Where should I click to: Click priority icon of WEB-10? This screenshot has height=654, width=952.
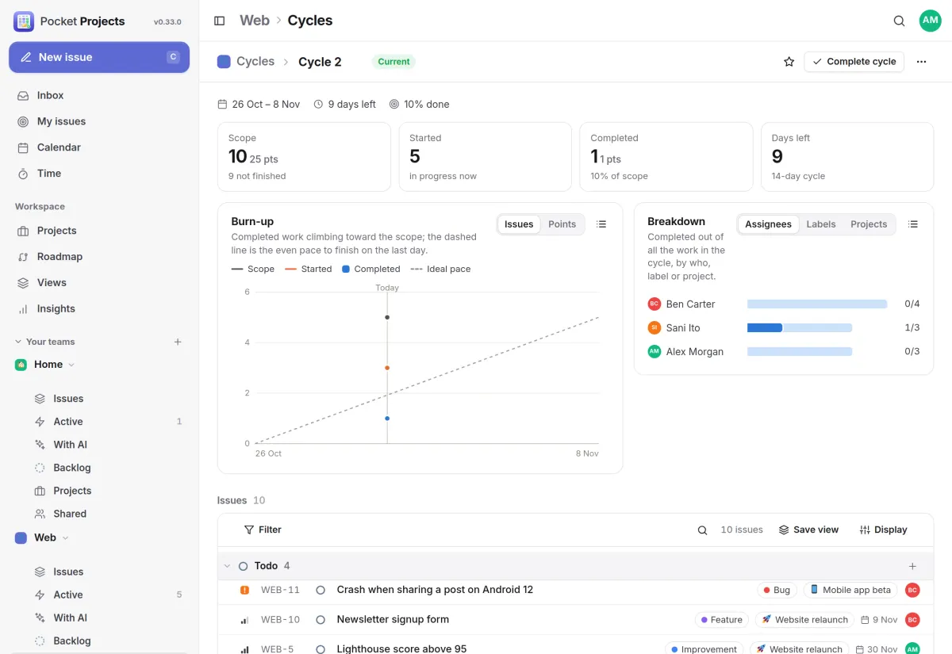[244, 620]
